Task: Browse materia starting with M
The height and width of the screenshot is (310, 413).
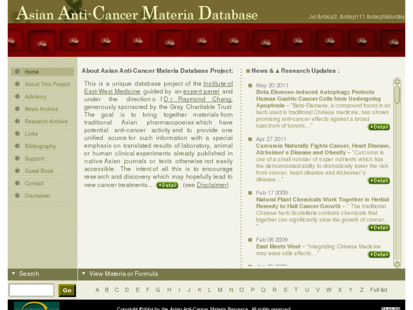Action: pyautogui.click(x=220, y=290)
